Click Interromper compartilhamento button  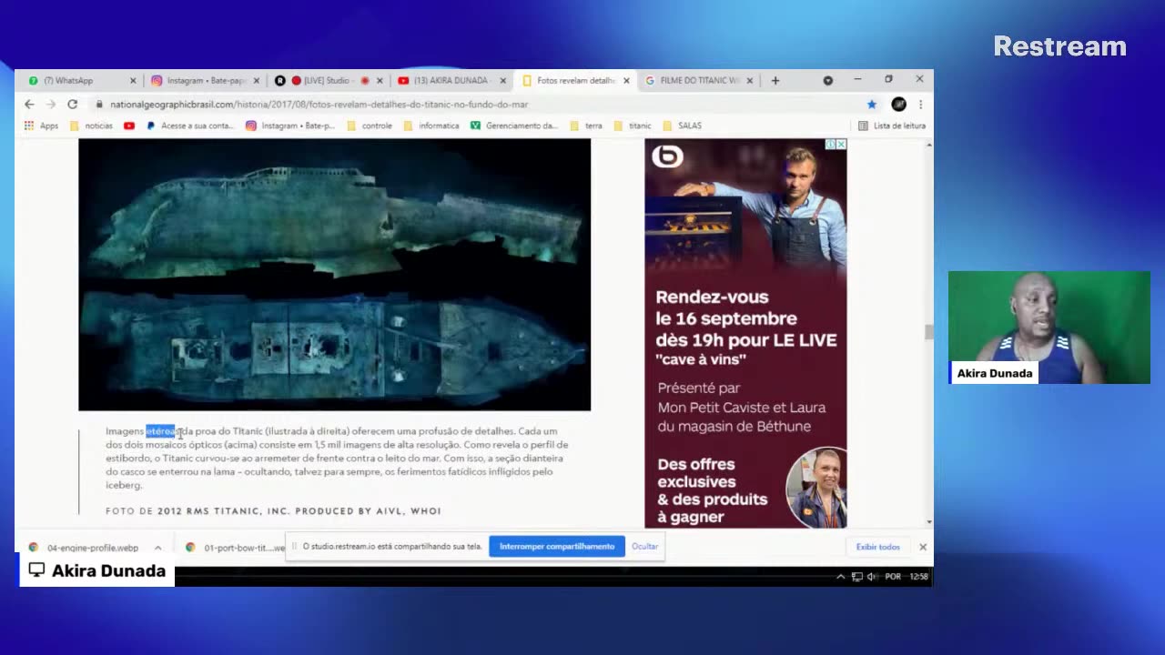tap(557, 547)
